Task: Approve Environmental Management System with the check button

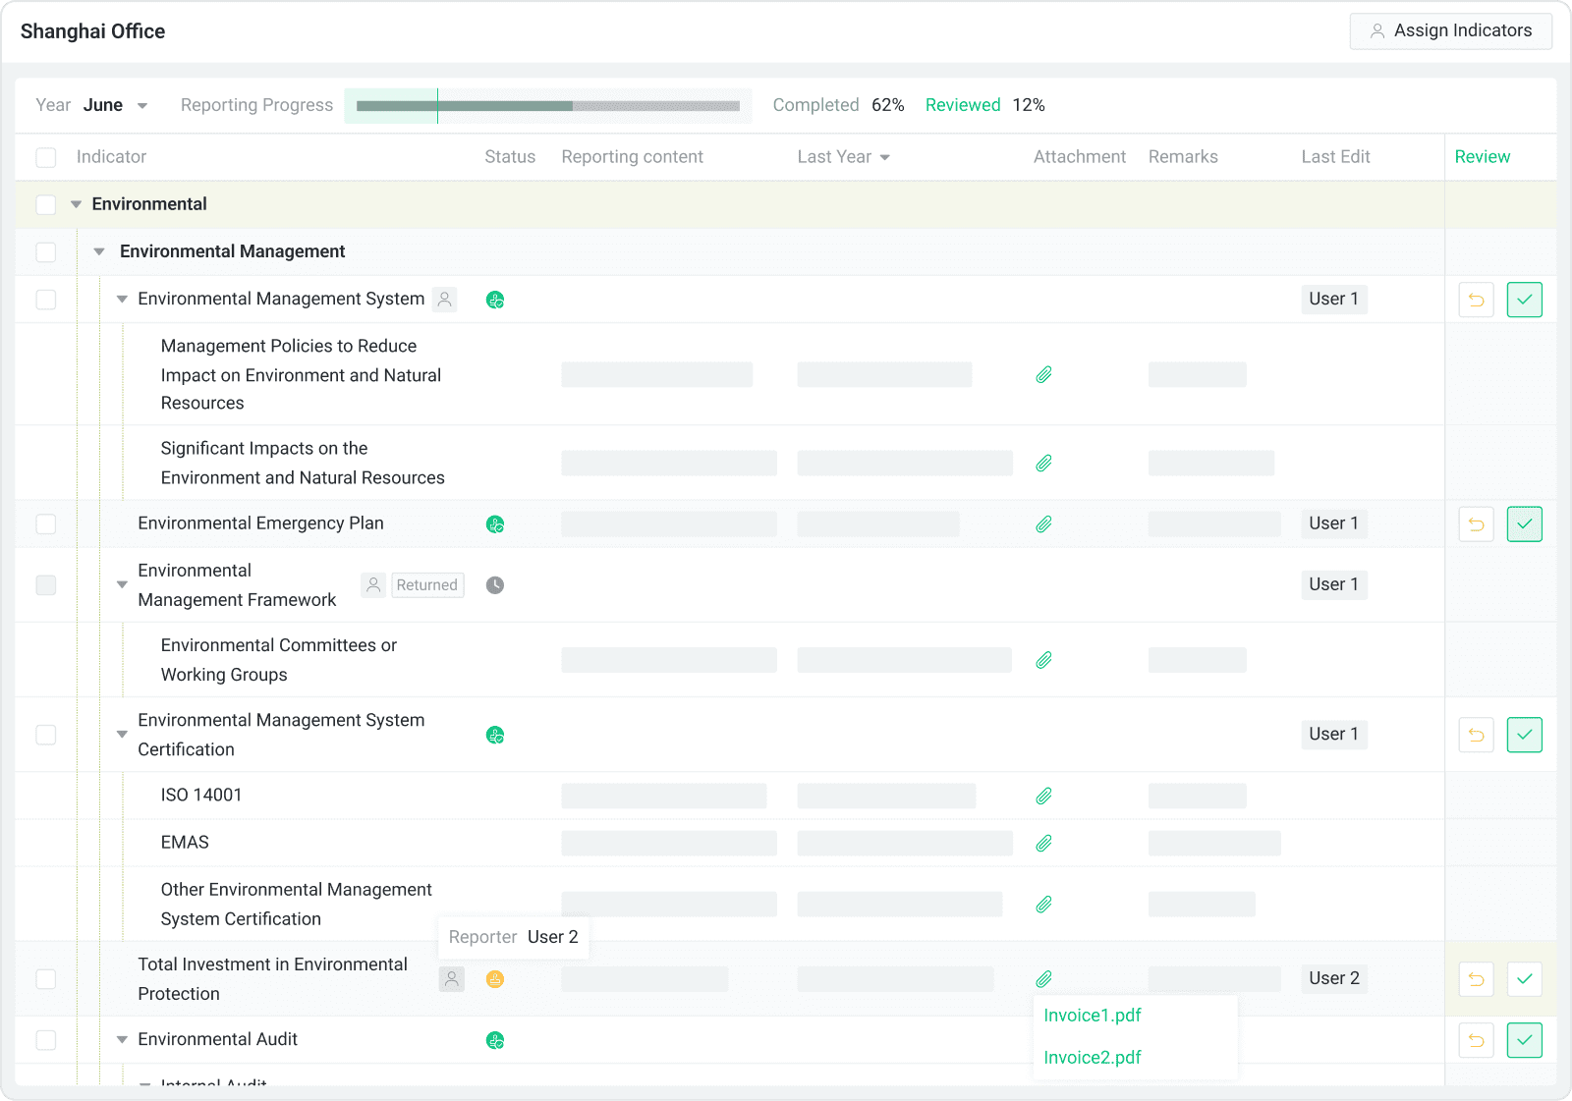Action: click(1525, 300)
